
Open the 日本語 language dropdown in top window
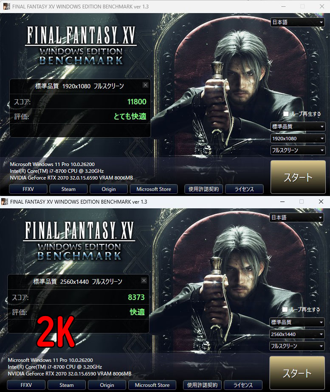click(297, 22)
